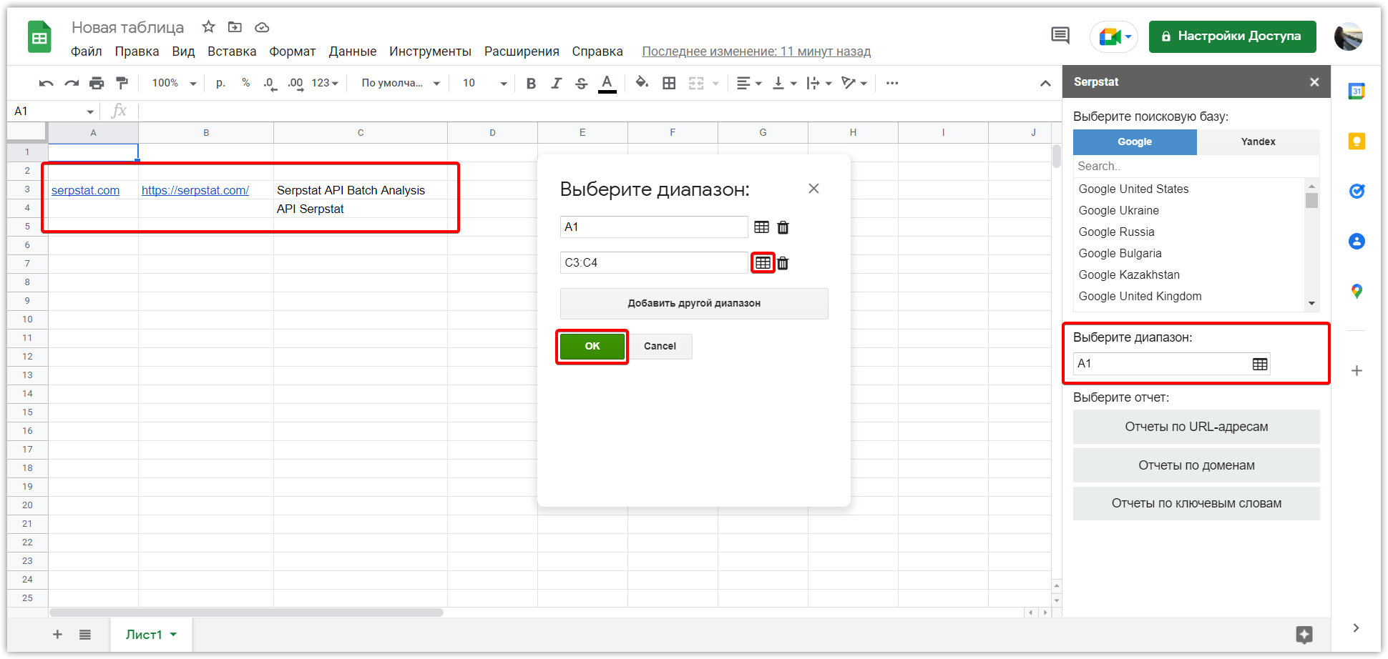Open Google Tasks in side panel

(1357, 191)
